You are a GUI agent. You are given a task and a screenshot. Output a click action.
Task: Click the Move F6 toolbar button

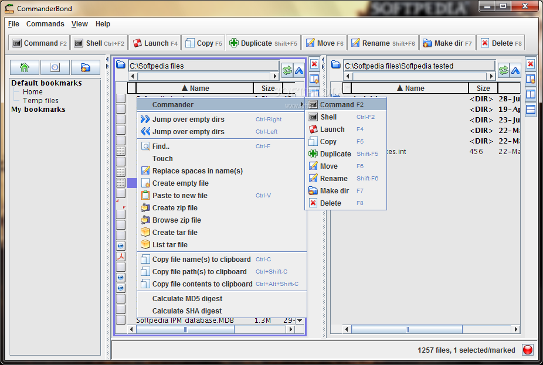tap(324, 43)
